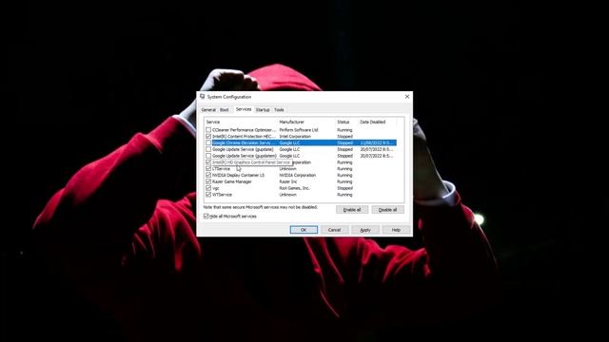Screen dimensions: 609x342
Task: Tick the Google Update Service (gupdate) checkbox
Action: click(x=208, y=149)
